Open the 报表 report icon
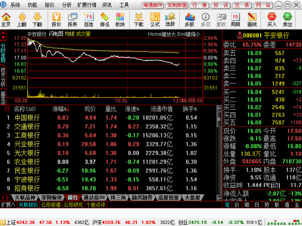This screenshot has width=302, height=226. 72,20
